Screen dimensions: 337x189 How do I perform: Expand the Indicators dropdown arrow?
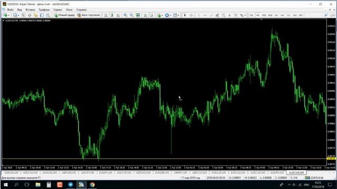click(x=162, y=15)
